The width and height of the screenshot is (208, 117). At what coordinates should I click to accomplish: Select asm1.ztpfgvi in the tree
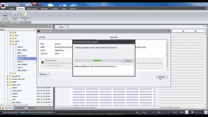tap(22, 64)
